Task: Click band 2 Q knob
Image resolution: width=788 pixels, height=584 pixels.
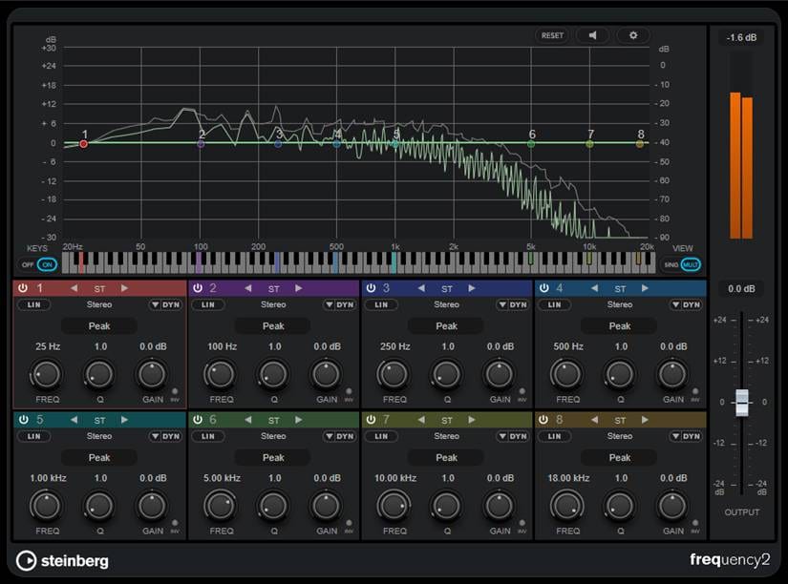Action: 273,375
